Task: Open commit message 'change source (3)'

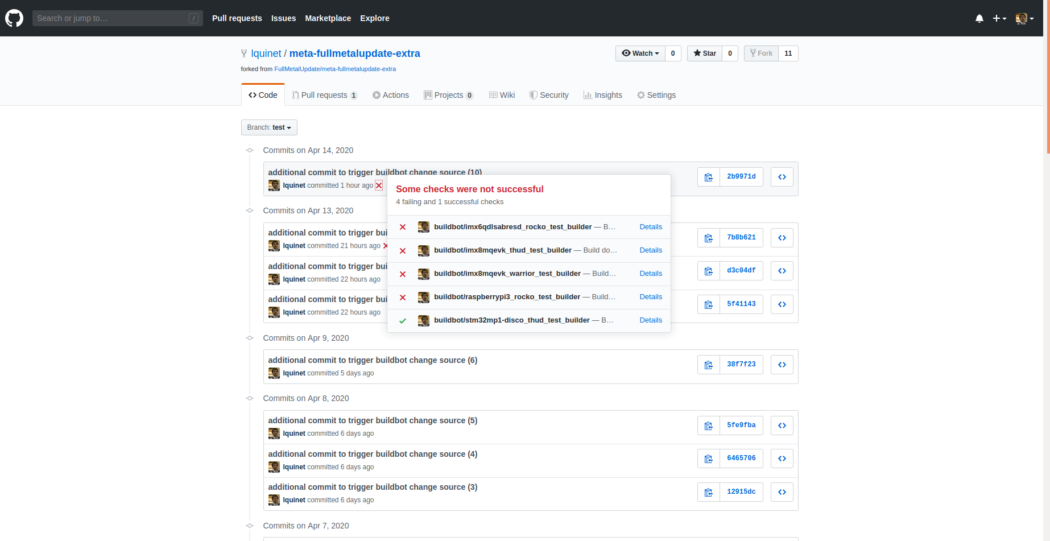Action: (x=373, y=487)
